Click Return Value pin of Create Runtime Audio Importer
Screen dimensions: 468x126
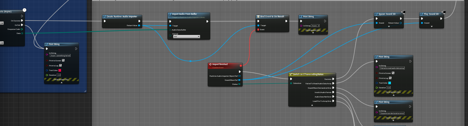point(139,25)
